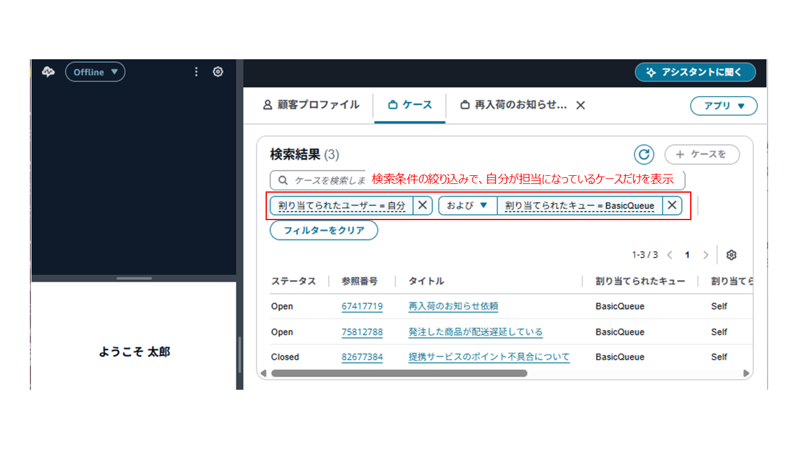Expand the アプリ dropdown menu

pos(723,106)
